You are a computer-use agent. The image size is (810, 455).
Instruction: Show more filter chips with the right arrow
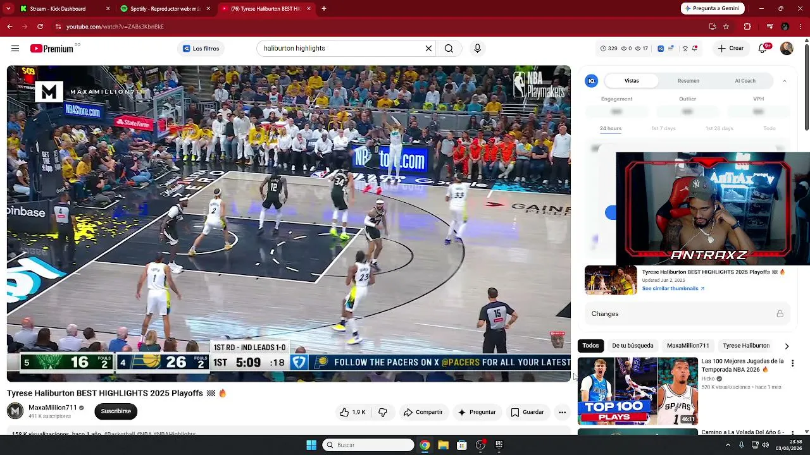(787, 346)
